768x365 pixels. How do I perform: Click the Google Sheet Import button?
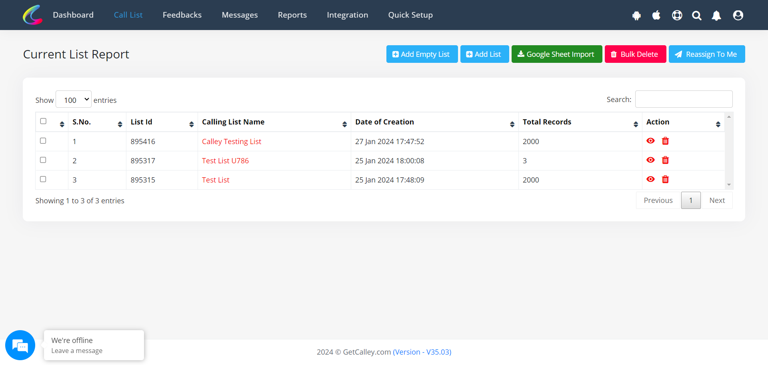556,54
